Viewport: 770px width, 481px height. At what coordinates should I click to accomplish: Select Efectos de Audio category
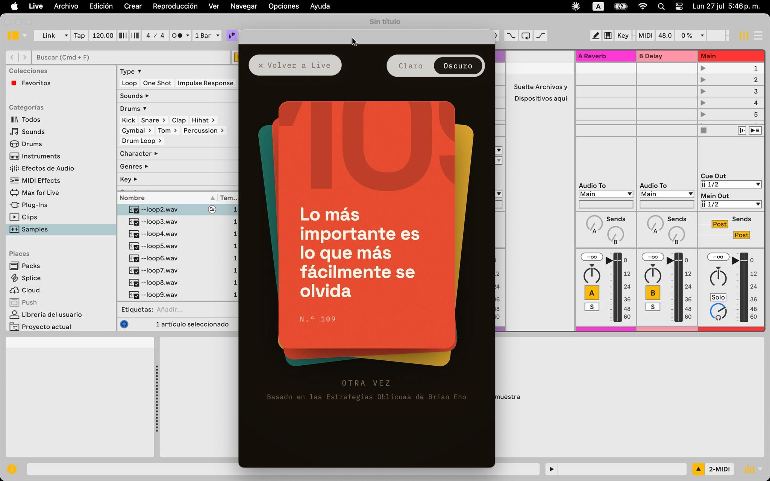click(48, 168)
